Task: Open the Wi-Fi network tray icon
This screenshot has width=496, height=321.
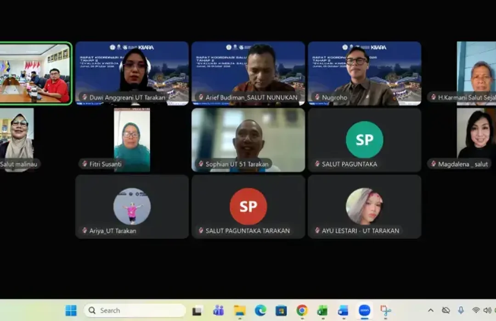Action: click(476, 310)
